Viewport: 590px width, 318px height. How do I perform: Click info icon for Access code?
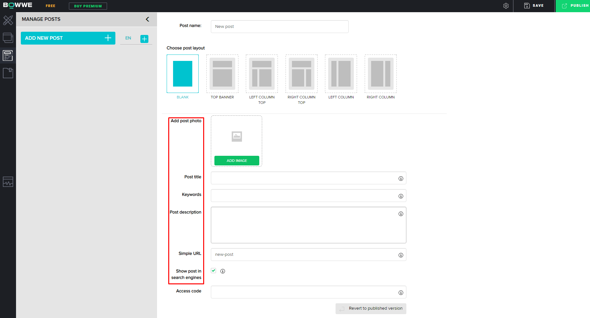click(401, 293)
